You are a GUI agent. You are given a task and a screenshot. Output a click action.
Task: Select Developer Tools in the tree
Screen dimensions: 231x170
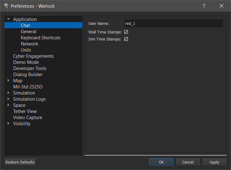tap(30, 68)
